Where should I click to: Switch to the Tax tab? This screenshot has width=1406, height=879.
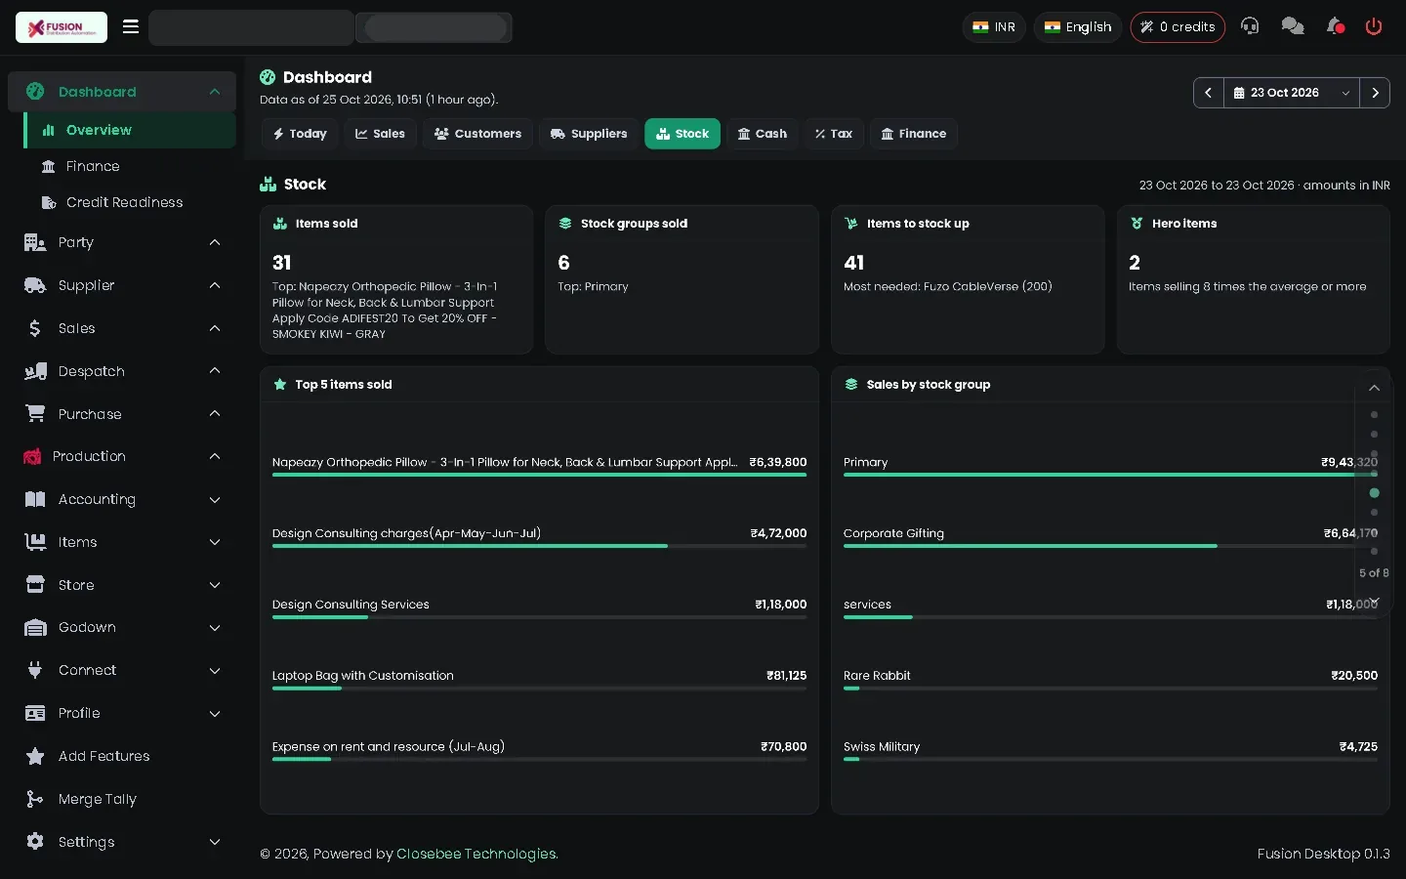[834, 134]
